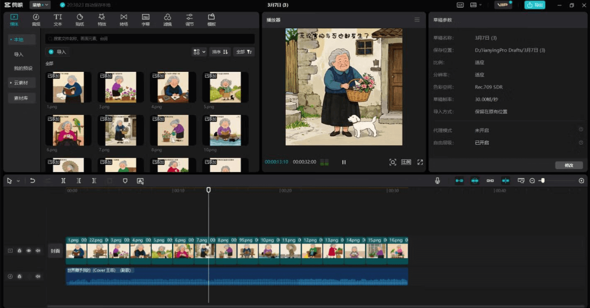
Task: Click the full screen preview icon
Action: pos(420,162)
